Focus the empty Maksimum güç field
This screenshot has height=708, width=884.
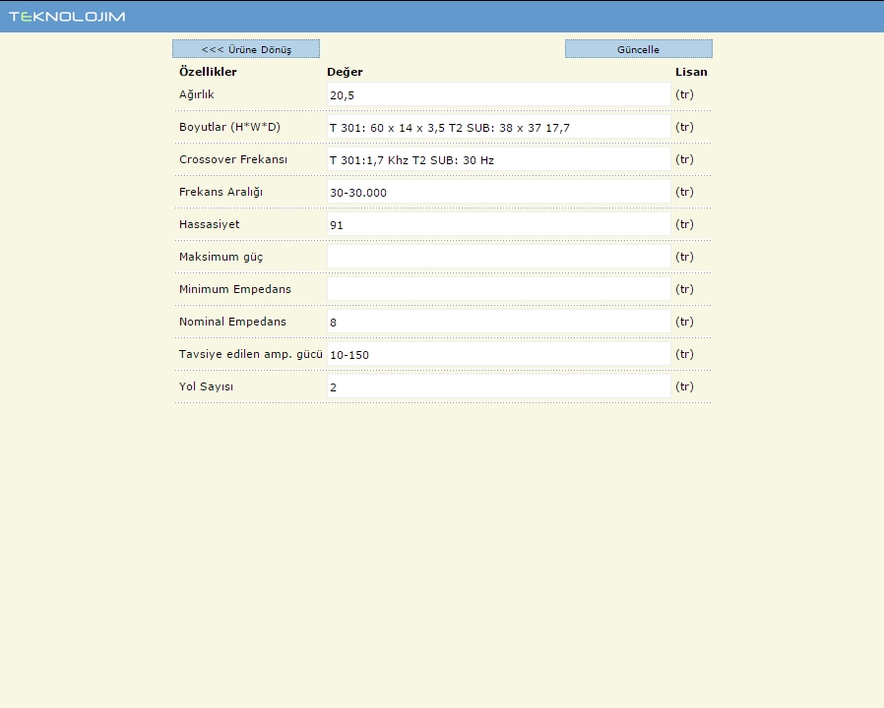[x=498, y=257]
